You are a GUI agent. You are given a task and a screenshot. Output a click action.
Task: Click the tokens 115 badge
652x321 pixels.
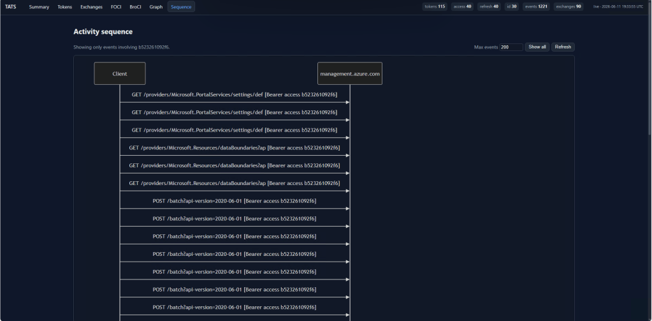click(435, 6)
